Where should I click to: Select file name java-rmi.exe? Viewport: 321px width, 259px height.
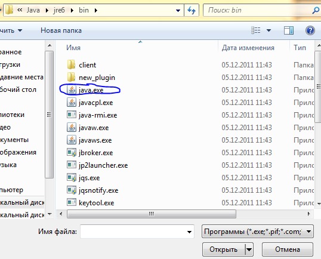[98, 115]
